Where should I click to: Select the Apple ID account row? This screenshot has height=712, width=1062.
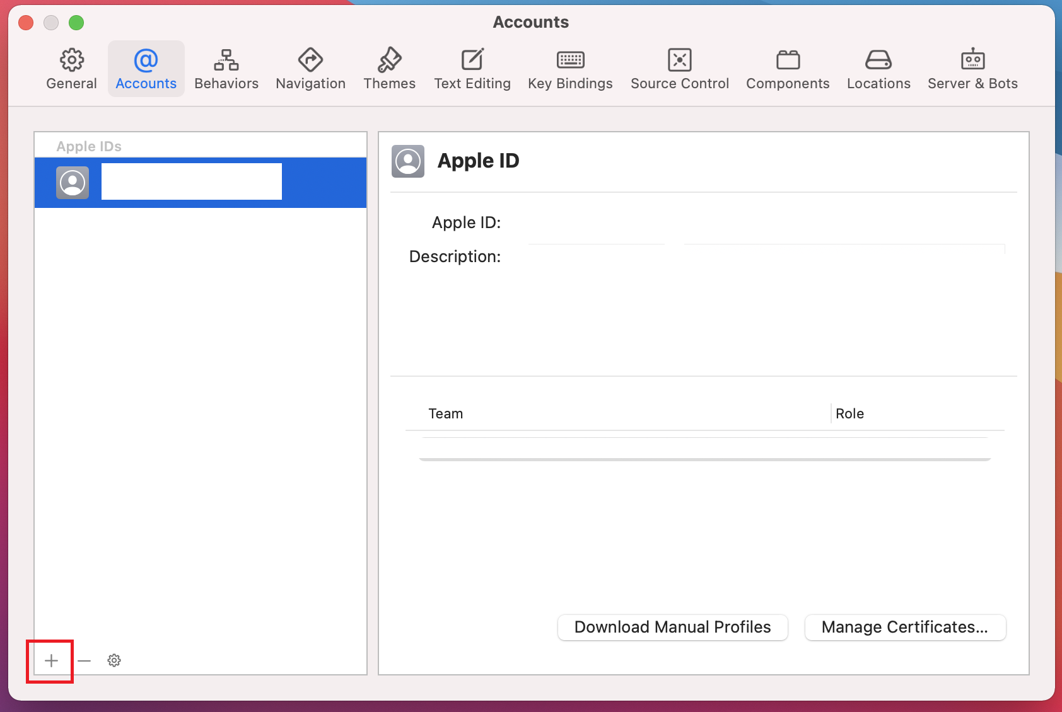point(201,183)
